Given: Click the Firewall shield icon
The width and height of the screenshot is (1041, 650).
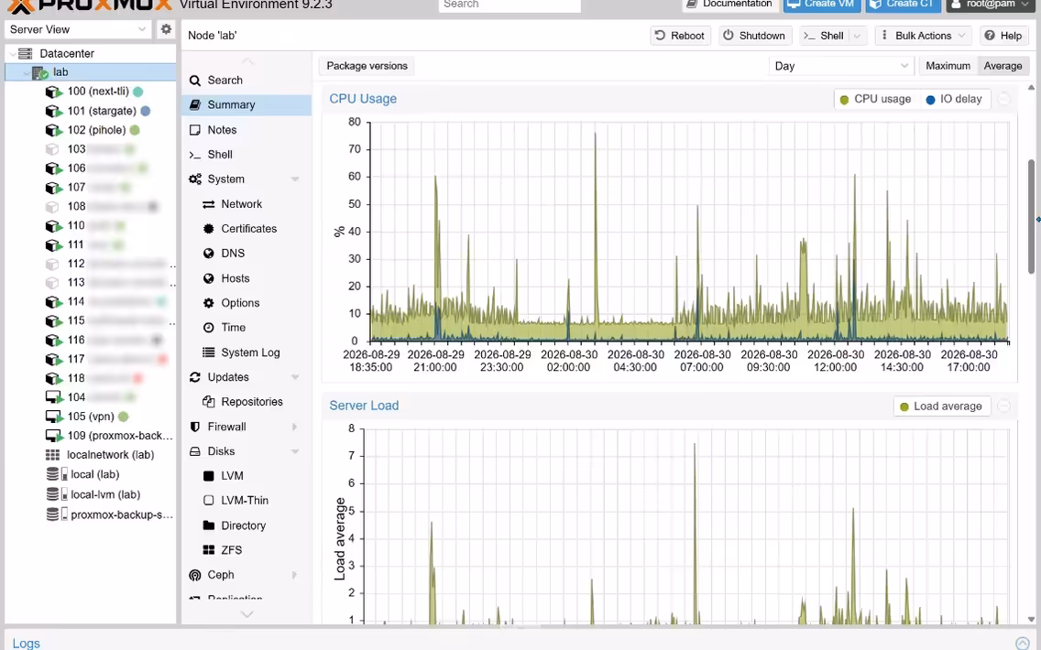Looking at the screenshot, I should point(195,428).
